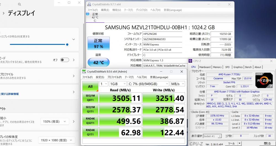The image size is (276, 146).
Task: Select the C: drive tab in CrystalDiskInfo
Action: coord(95,17)
